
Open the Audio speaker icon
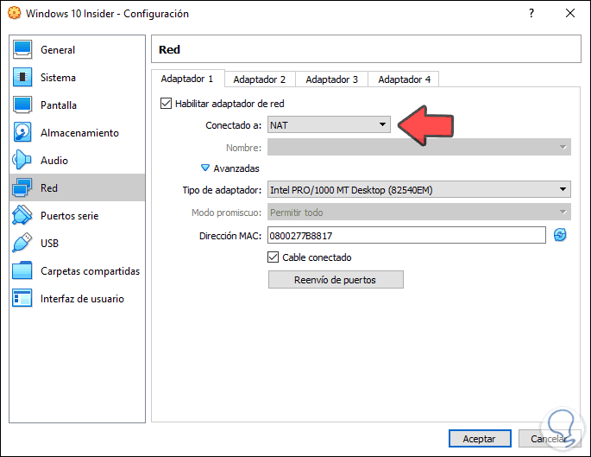[23, 160]
